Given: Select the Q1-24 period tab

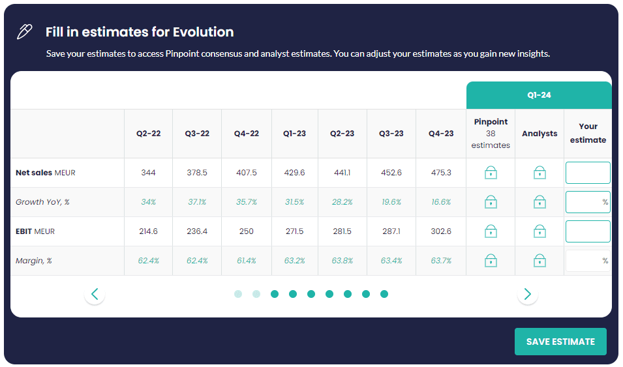Looking at the screenshot, I should click(539, 95).
